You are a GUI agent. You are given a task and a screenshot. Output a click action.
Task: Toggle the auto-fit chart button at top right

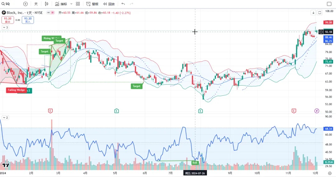pos(320,13)
